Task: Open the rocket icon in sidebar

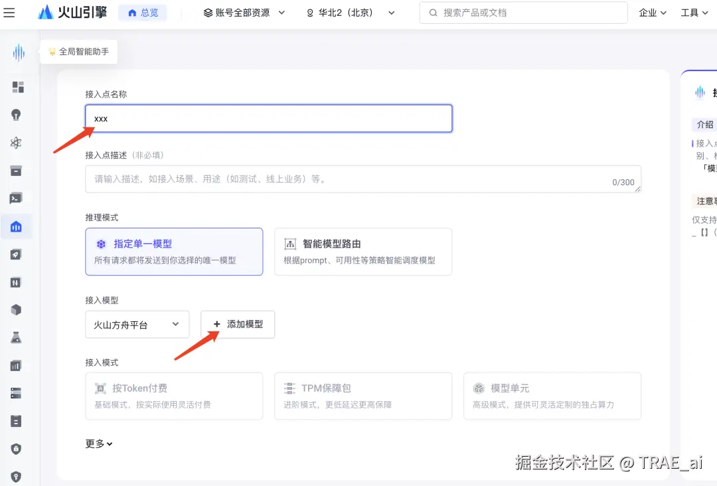Action: [x=16, y=254]
